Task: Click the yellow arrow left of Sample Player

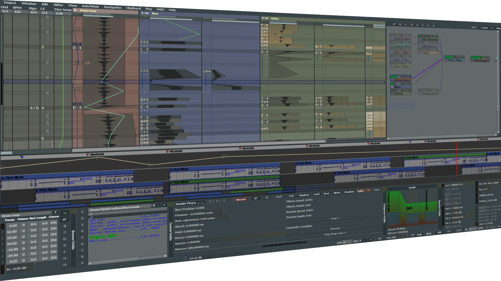Action: click(170, 204)
